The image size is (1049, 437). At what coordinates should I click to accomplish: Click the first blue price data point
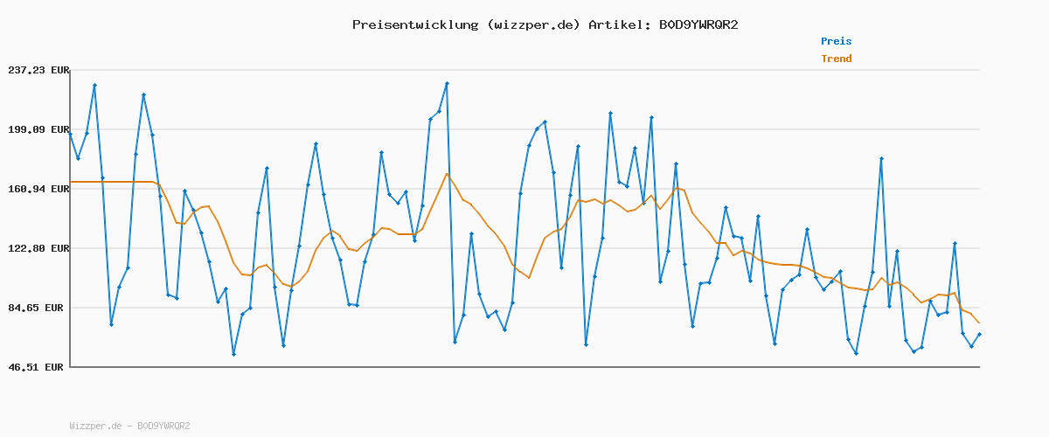point(71,135)
